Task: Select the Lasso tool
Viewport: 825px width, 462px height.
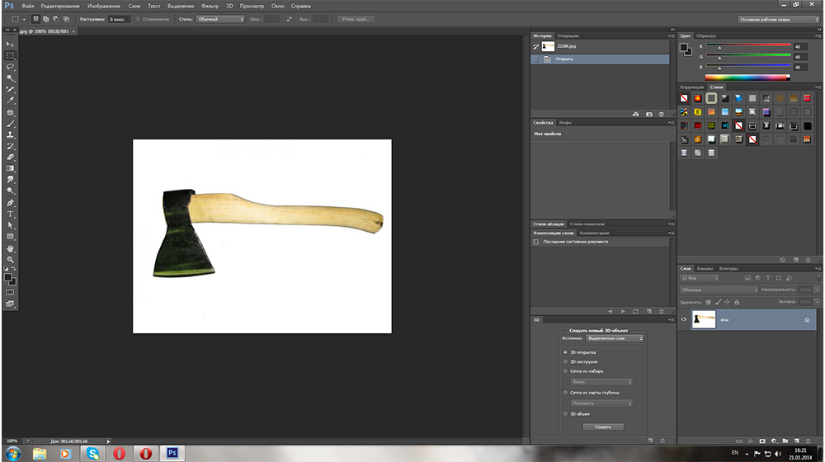Action: [11, 66]
